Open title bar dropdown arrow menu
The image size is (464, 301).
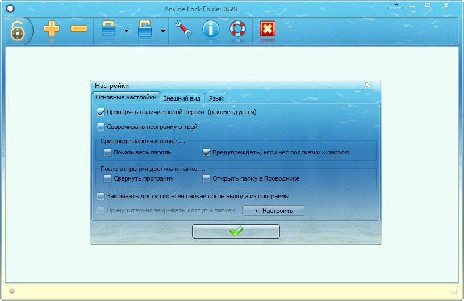click(x=396, y=5)
